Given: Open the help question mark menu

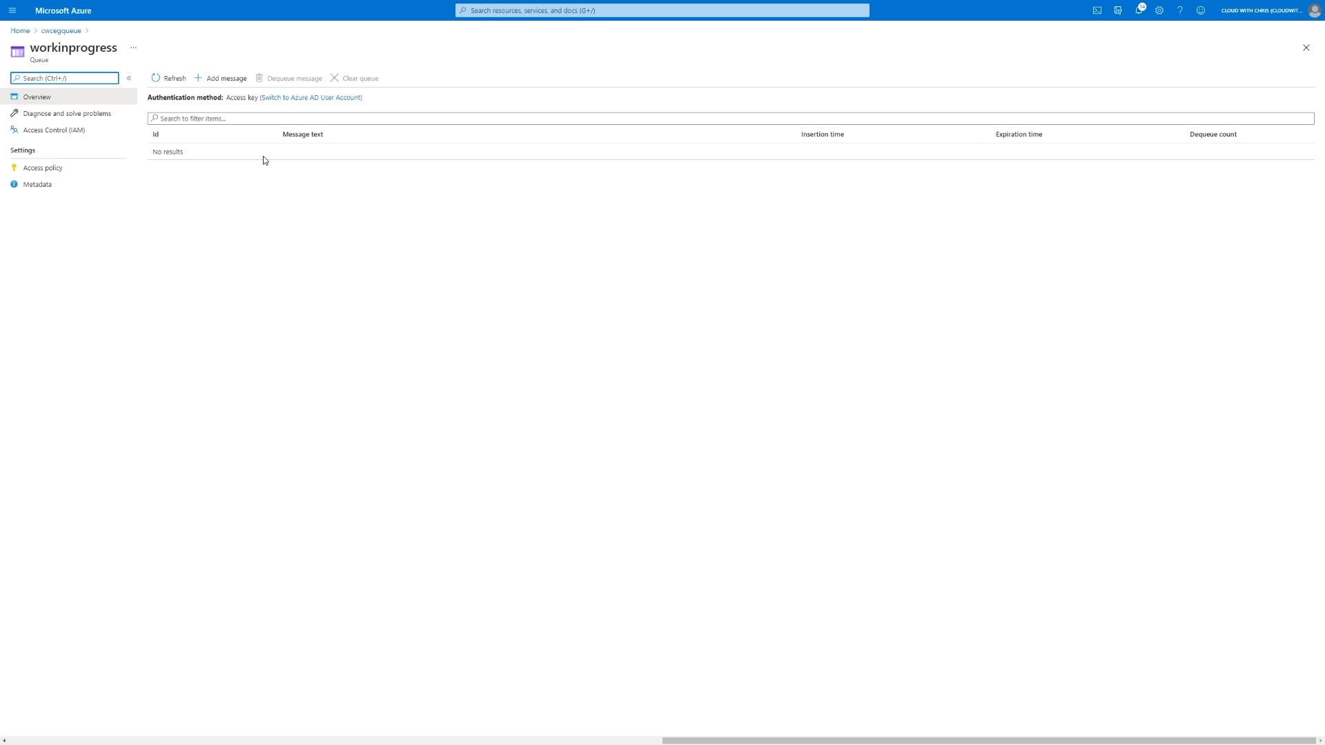Looking at the screenshot, I should tap(1180, 10).
